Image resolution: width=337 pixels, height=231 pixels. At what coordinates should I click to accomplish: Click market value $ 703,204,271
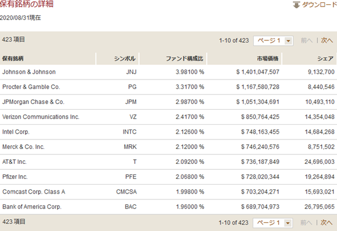coord(260,192)
